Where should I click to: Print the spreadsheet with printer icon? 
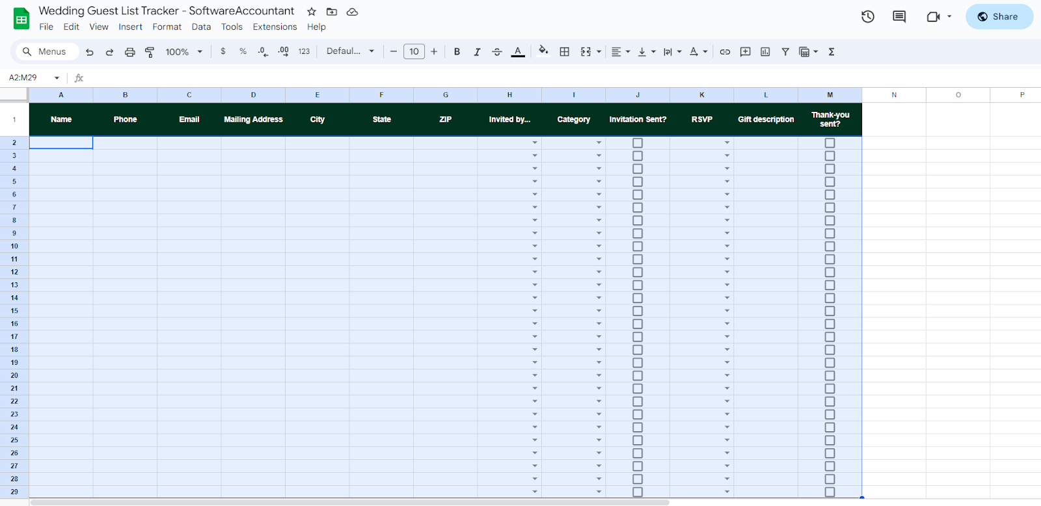(x=130, y=52)
